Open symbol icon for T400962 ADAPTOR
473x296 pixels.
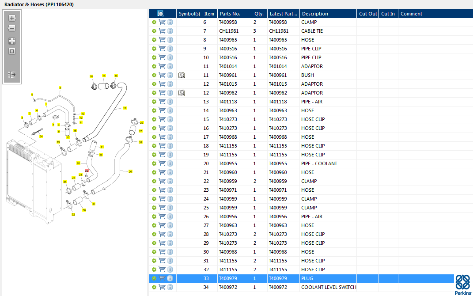tap(182, 93)
